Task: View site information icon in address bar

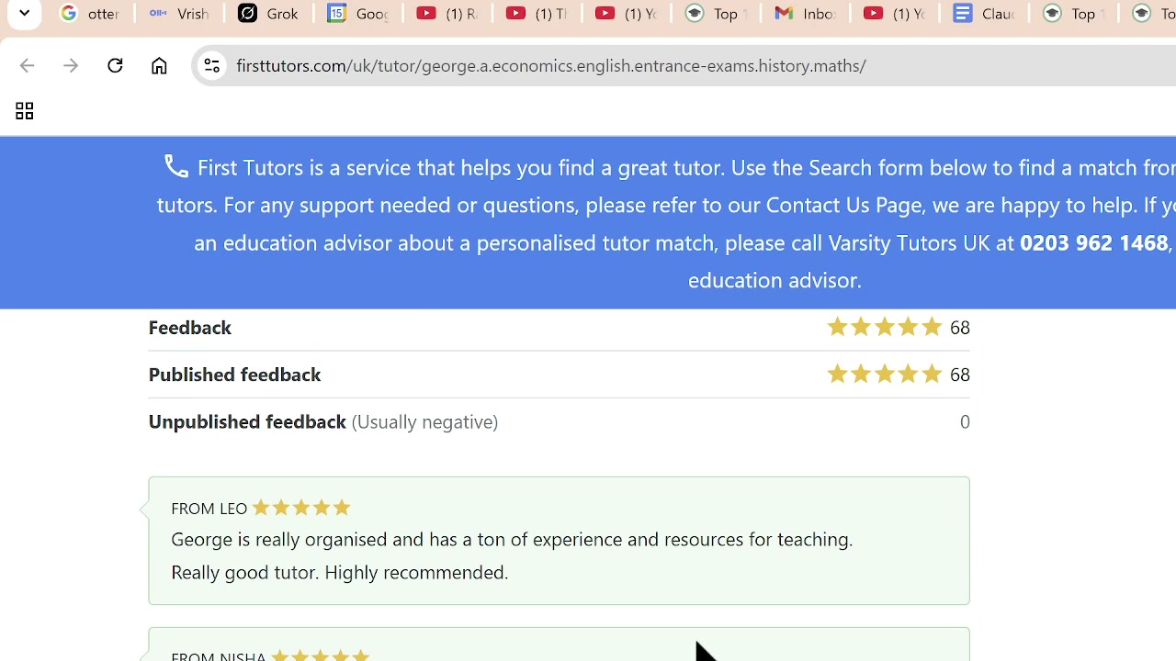Action: pyautogui.click(x=211, y=66)
